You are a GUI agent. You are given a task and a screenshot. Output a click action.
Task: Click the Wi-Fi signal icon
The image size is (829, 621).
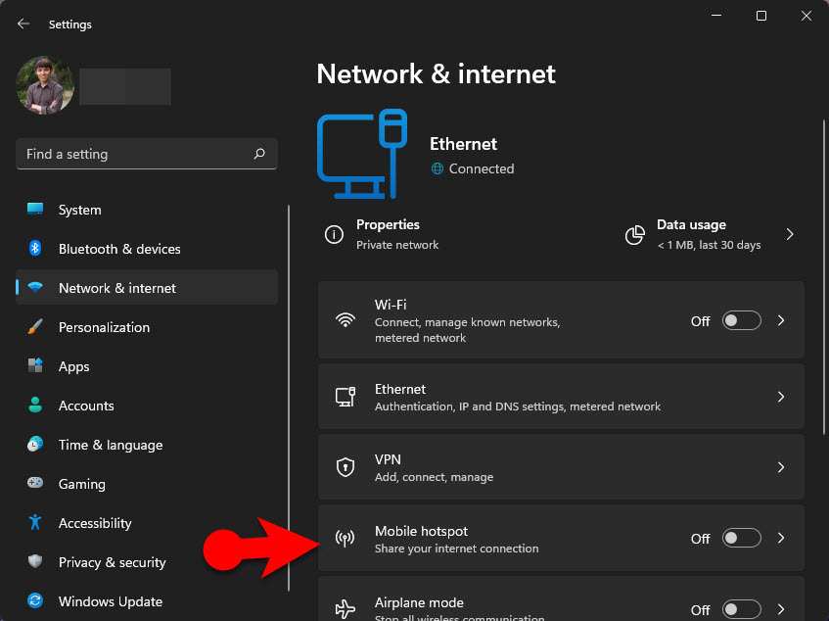pyautogui.click(x=345, y=320)
